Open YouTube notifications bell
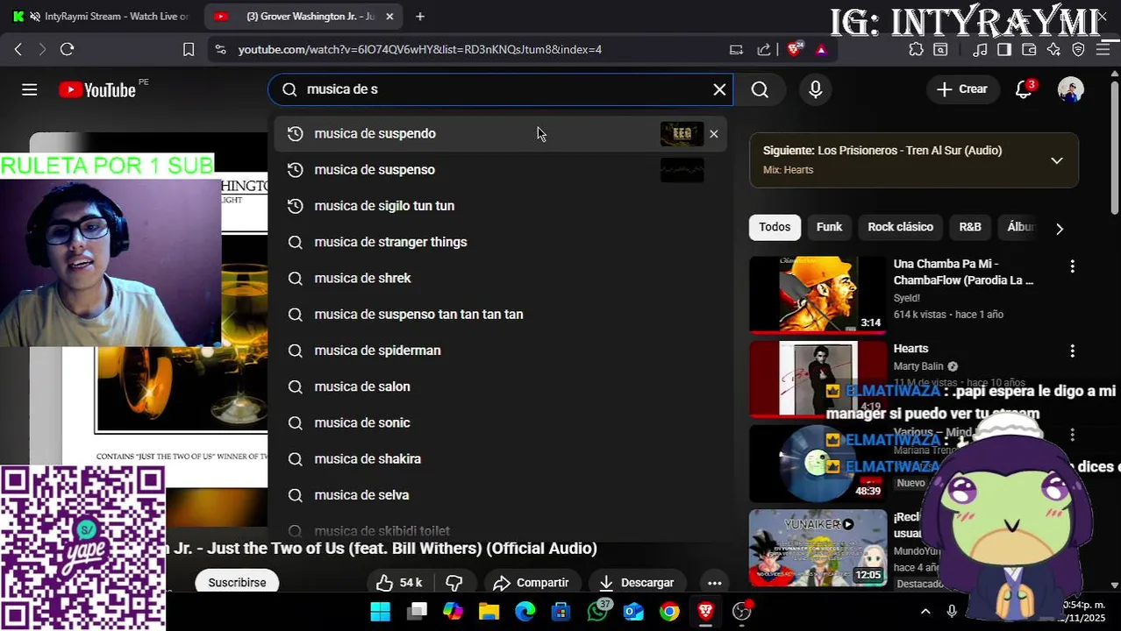The height and width of the screenshot is (631, 1121). (1024, 89)
